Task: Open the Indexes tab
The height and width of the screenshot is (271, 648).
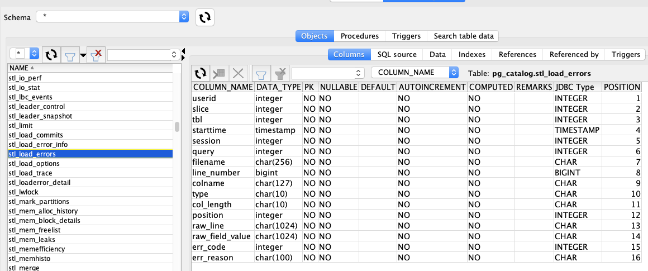Action: tap(472, 54)
